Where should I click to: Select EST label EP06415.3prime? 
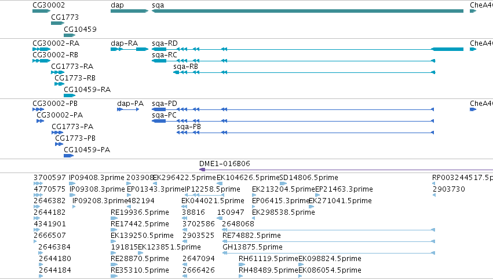point(281,200)
